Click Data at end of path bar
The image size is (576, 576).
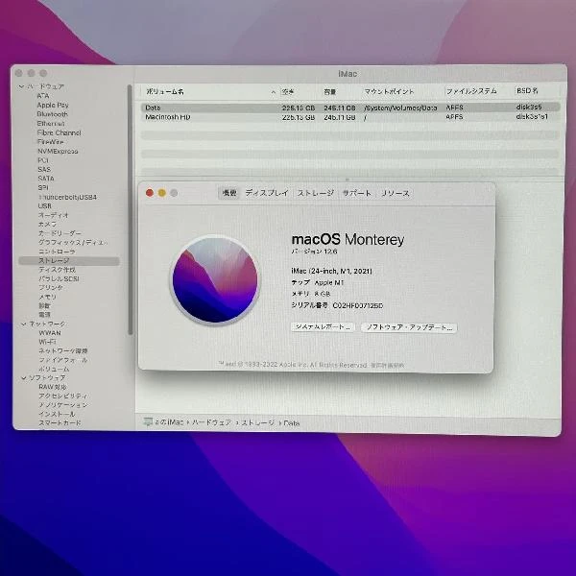[292, 423]
